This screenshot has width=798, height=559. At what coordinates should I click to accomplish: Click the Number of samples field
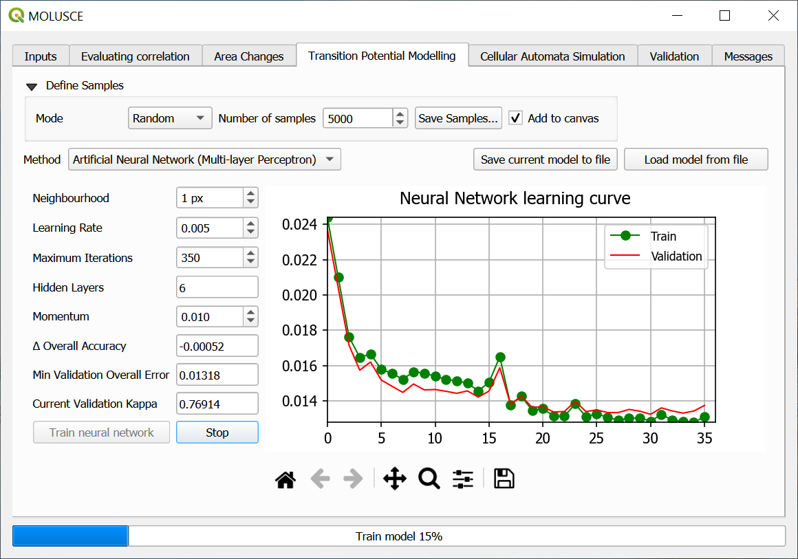358,118
